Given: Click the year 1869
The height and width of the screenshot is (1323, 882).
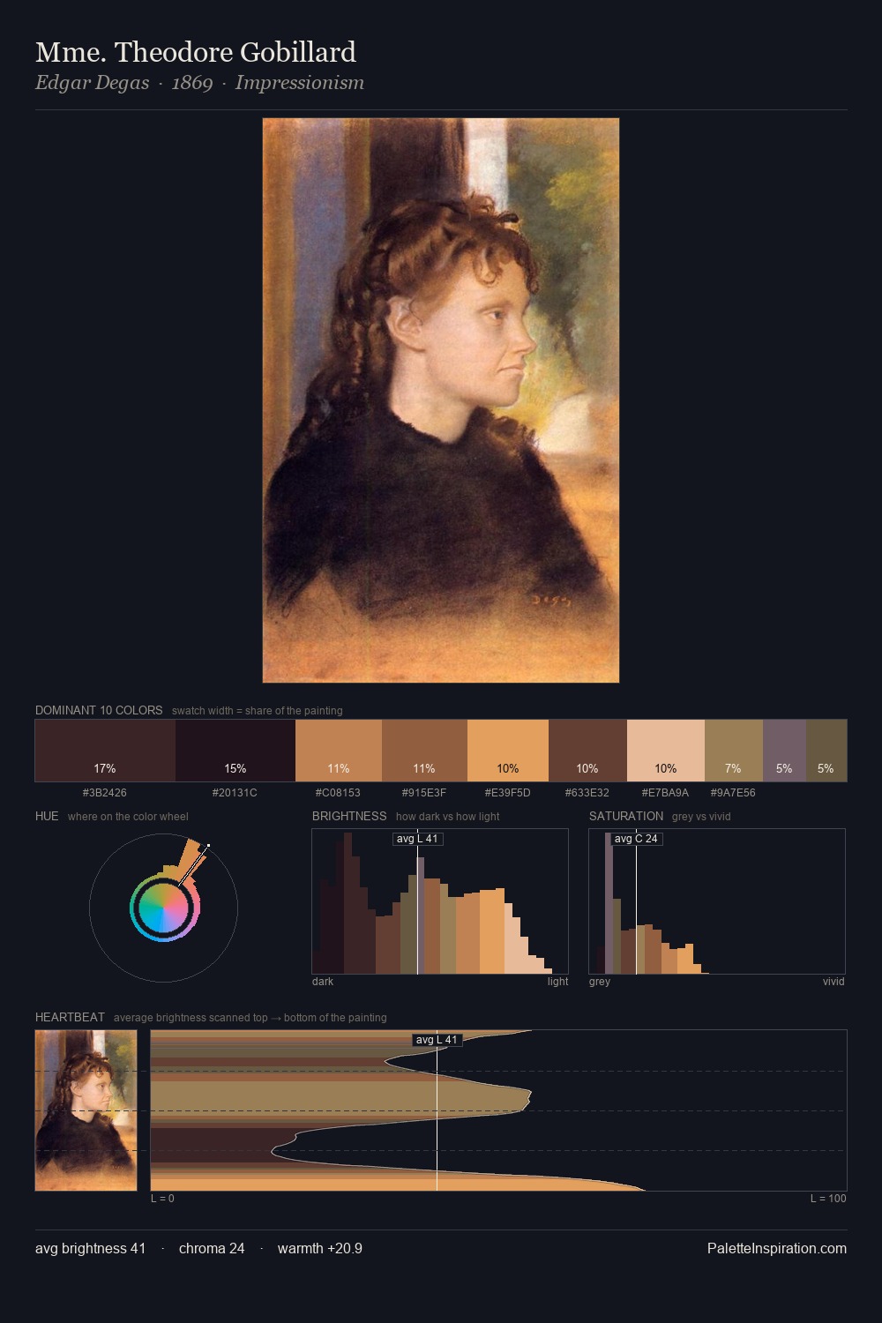Looking at the screenshot, I should (x=192, y=83).
